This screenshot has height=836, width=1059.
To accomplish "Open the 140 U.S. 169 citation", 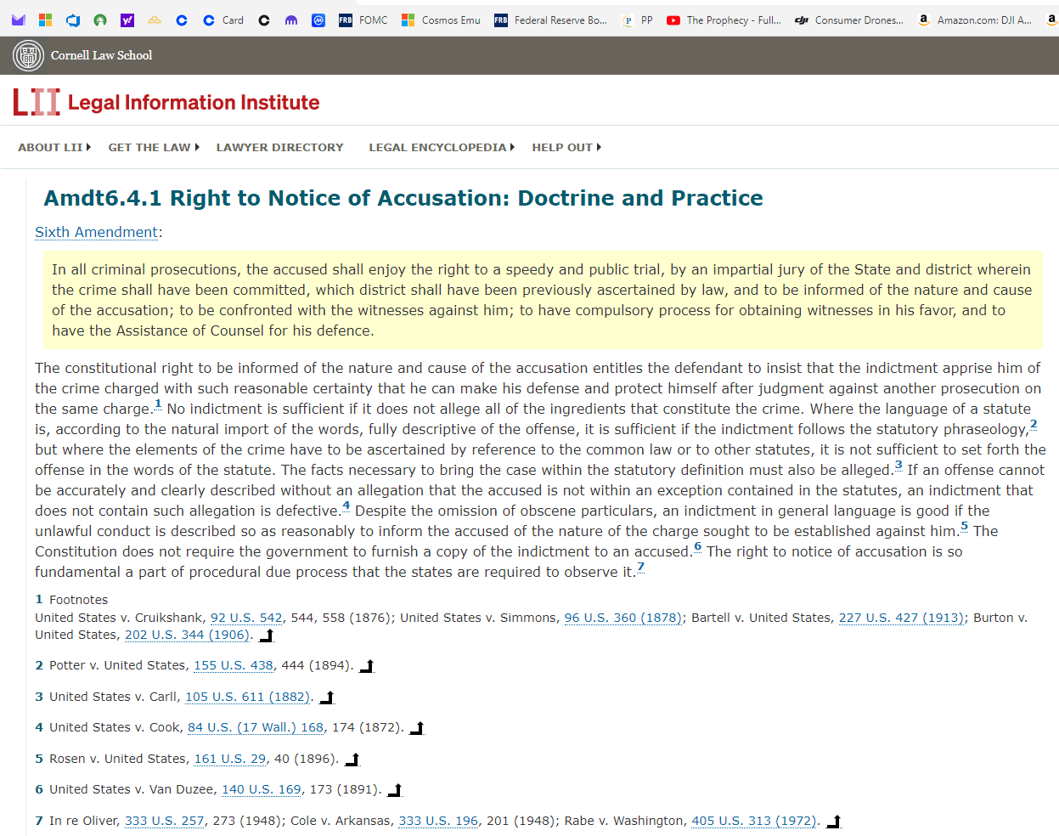I will coord(262,789).
